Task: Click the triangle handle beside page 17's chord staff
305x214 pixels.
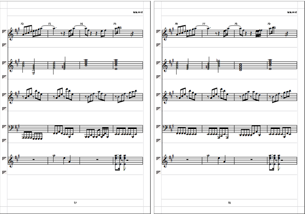Action: click(4, 63)
